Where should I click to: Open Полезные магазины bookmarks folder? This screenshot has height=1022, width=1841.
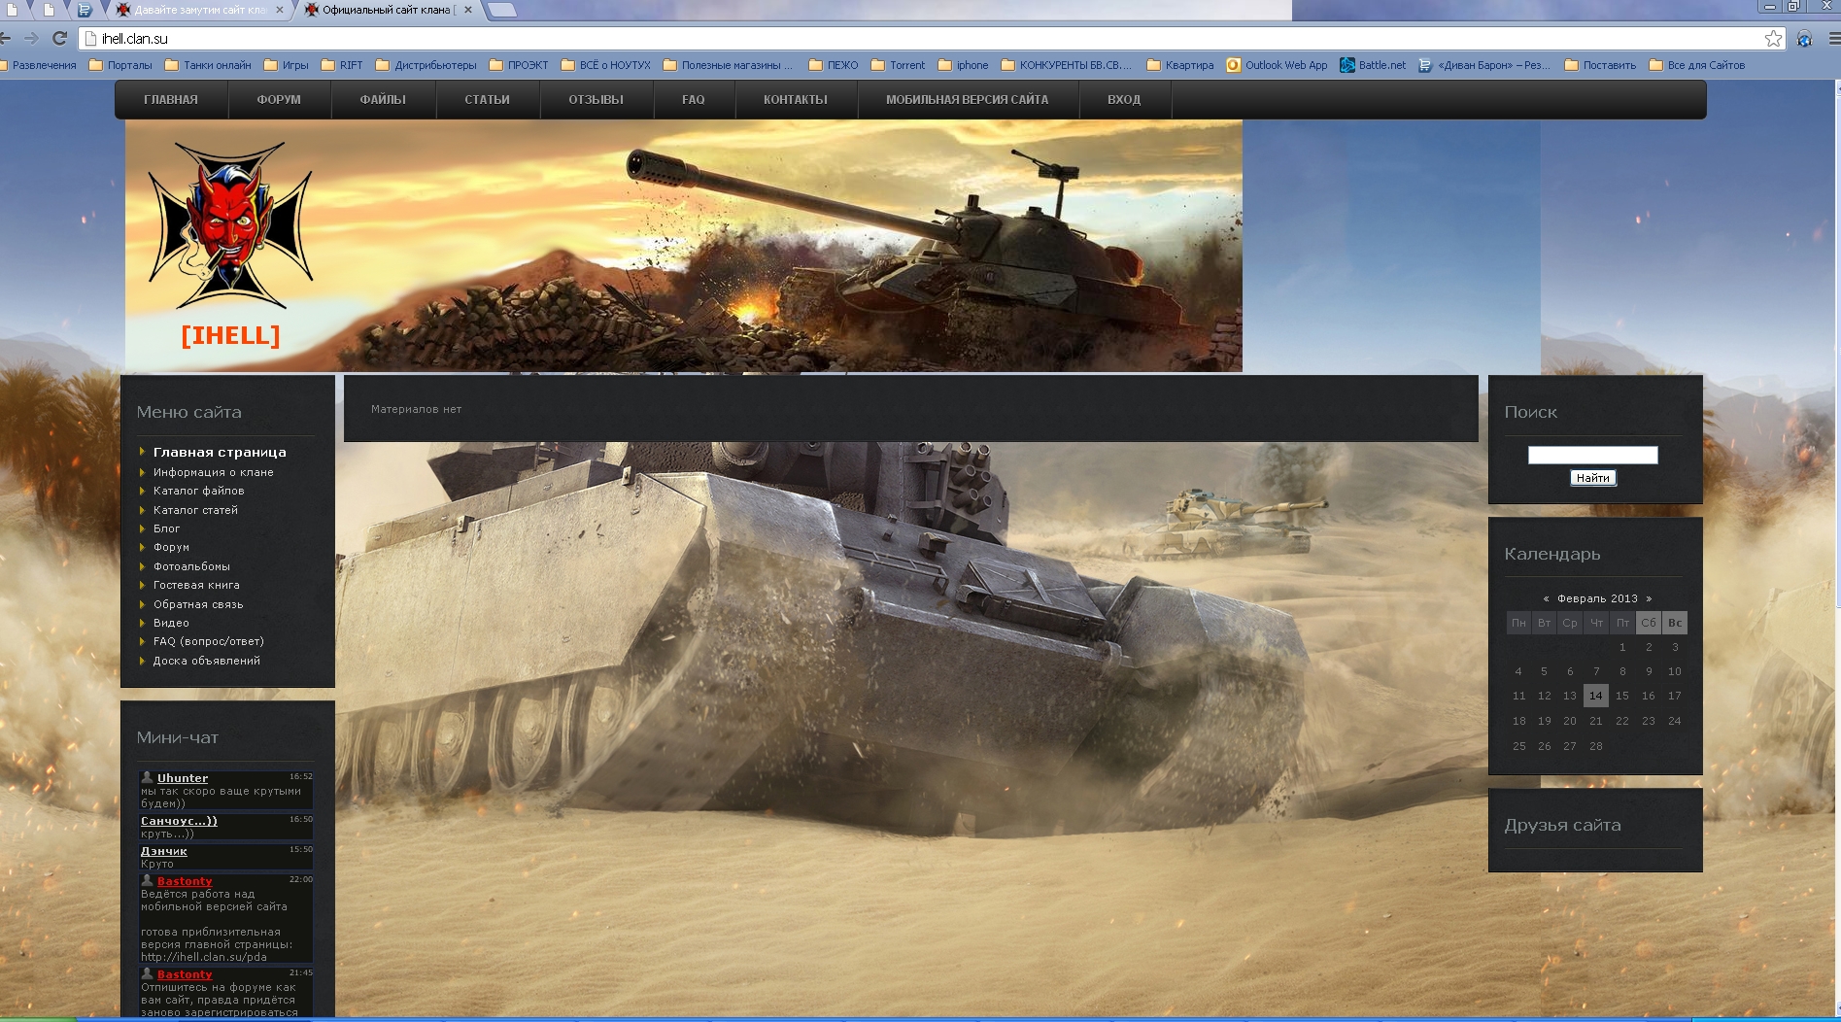click(x=728, y=65)
